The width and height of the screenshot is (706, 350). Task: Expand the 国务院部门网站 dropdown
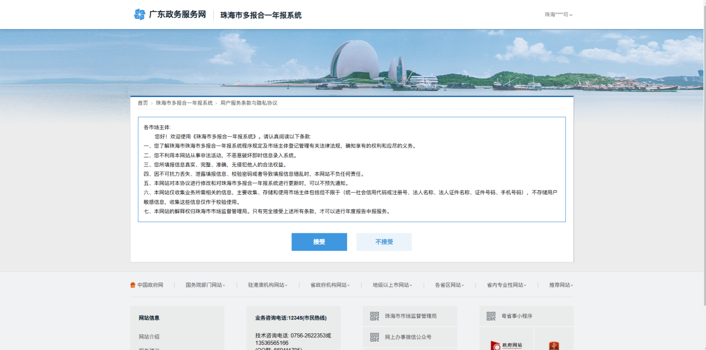(x=205, y=285)
